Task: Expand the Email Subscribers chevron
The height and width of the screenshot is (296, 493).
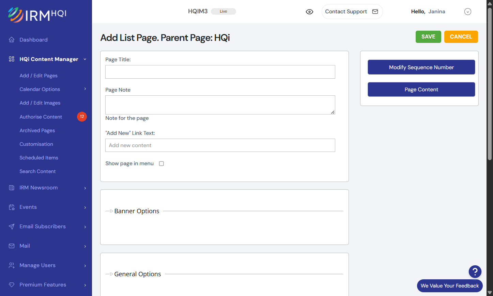Action: (x=85, y=227)
